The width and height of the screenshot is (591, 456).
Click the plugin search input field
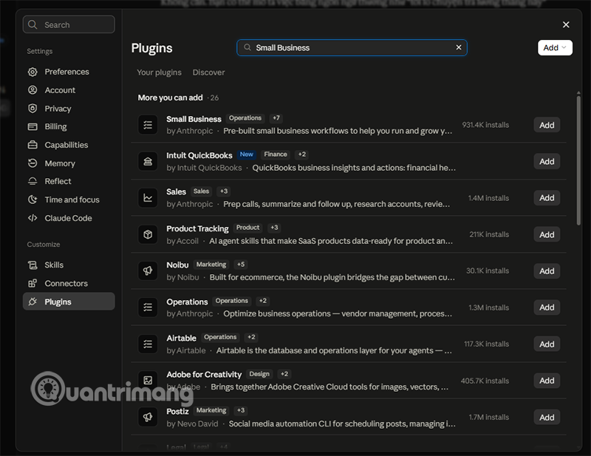pyautogui.click(x=352, y=47)
